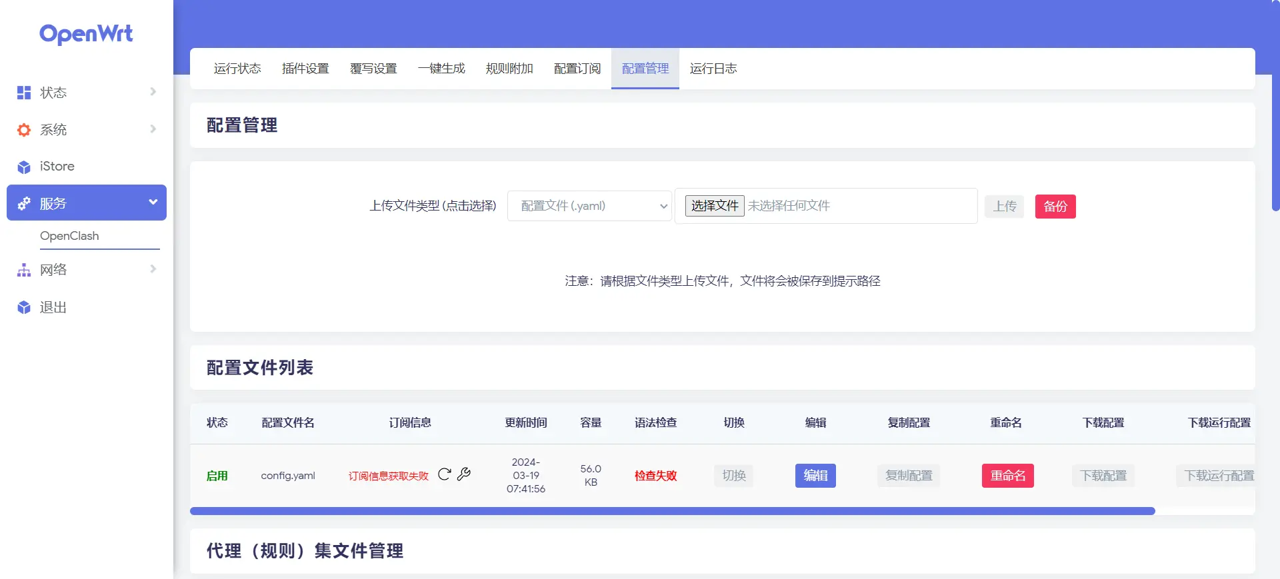Viewport: 1280px width, 579px height.
Task: Click the 网络 hierarchy icon
Action: click(24, 270)
